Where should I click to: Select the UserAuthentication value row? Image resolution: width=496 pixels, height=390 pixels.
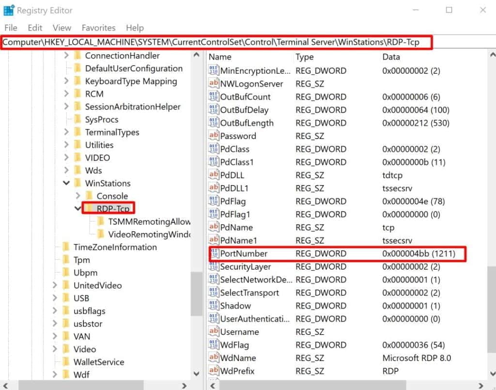pos(255,319)
